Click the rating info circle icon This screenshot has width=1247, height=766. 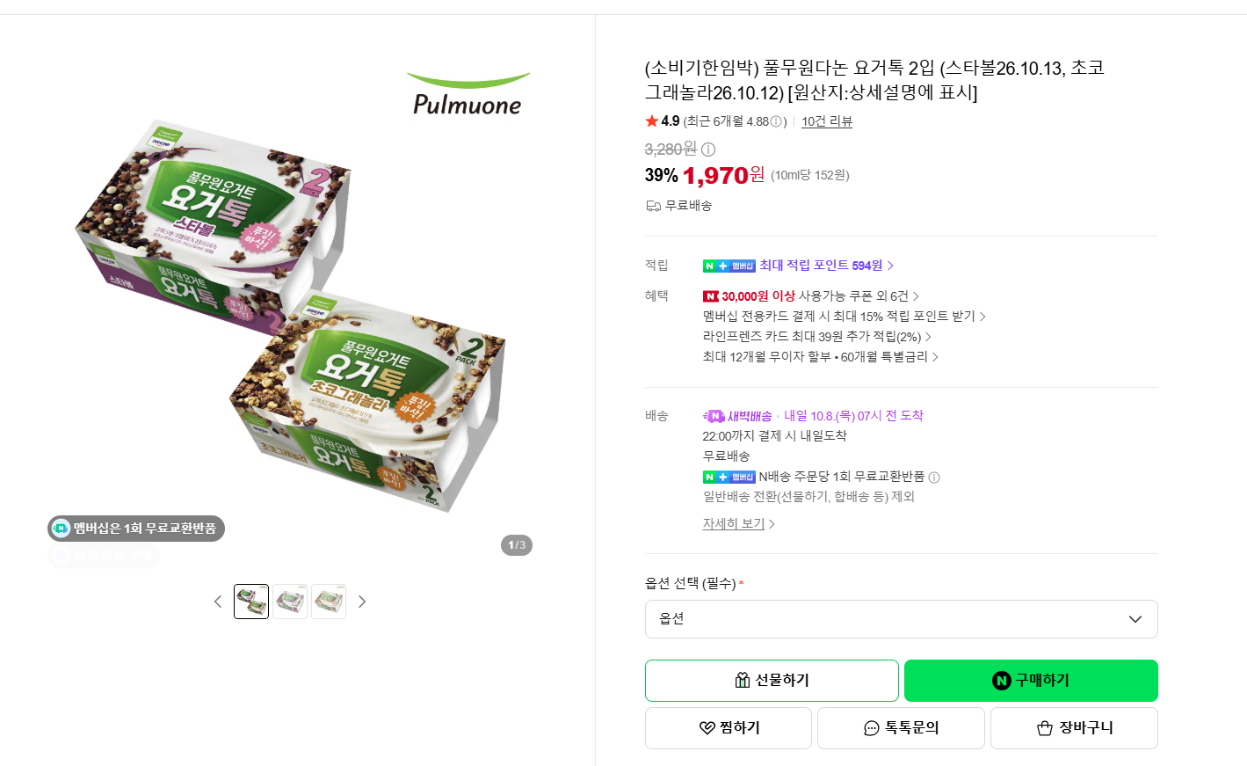tap(776, 122)
